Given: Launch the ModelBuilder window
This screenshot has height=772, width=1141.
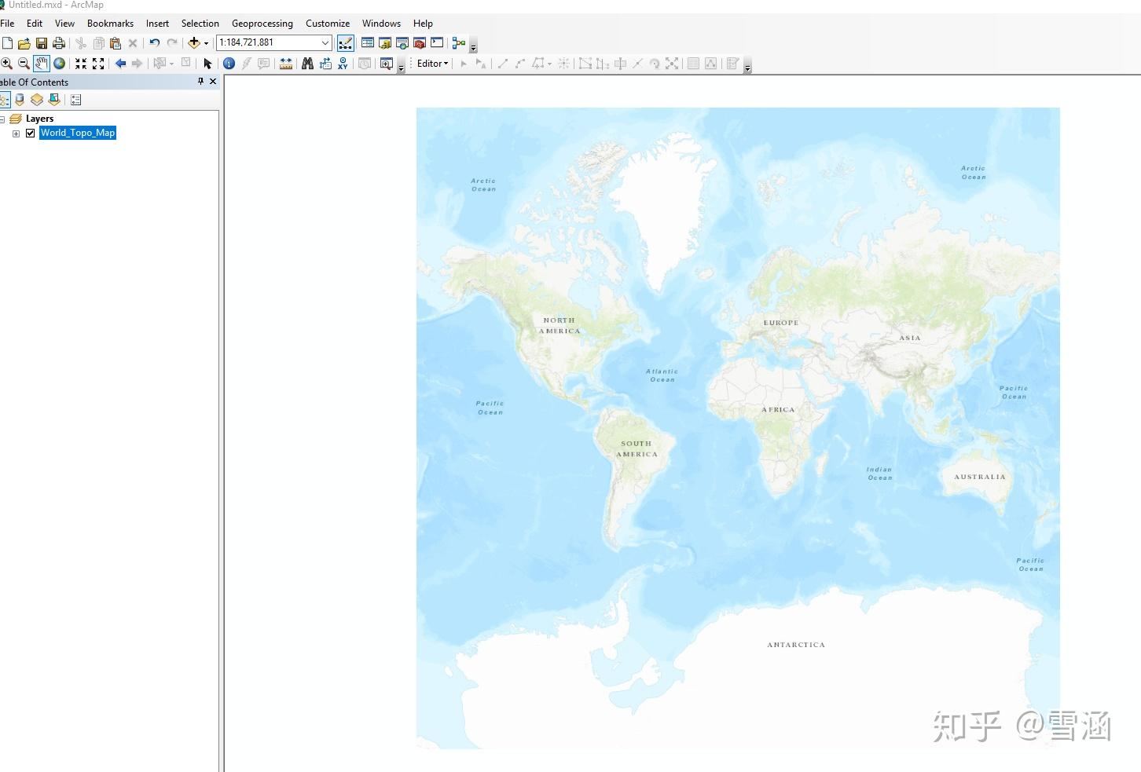Looking at the screenshot, I should point(459,43).
